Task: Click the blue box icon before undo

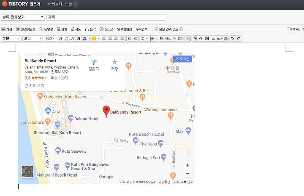Action: 225,39
